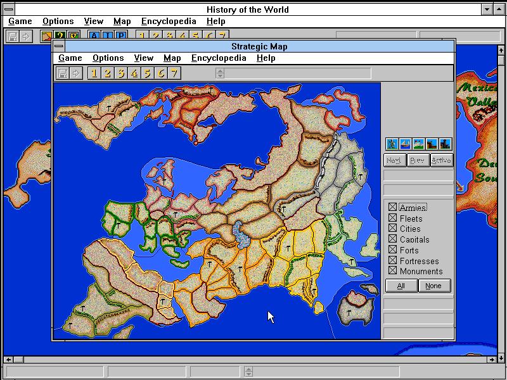Toggle the Monuments checkbox
Viewport: 507px width, 380px height.
coord(392,270)
